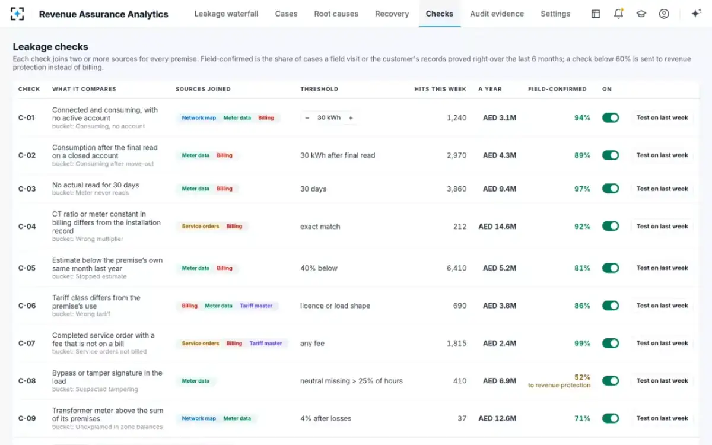712x445 pixels.
Task: Decrease the C-01 kWh threshold
Action: coord(307,118)
